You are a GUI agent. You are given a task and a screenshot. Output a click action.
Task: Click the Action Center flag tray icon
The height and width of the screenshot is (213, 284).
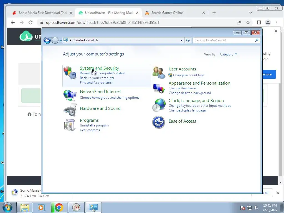243,208
